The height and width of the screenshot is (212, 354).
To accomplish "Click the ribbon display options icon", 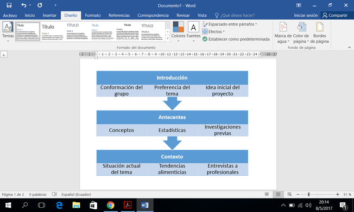I will (299, 5).
